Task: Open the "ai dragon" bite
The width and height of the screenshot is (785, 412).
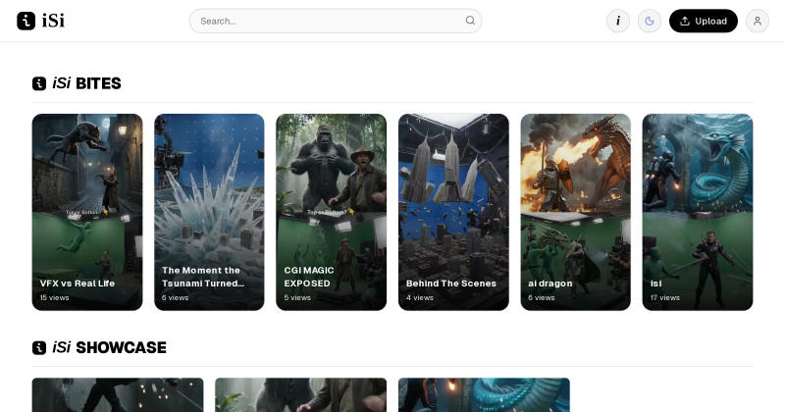Action: (x=576, y=212)
